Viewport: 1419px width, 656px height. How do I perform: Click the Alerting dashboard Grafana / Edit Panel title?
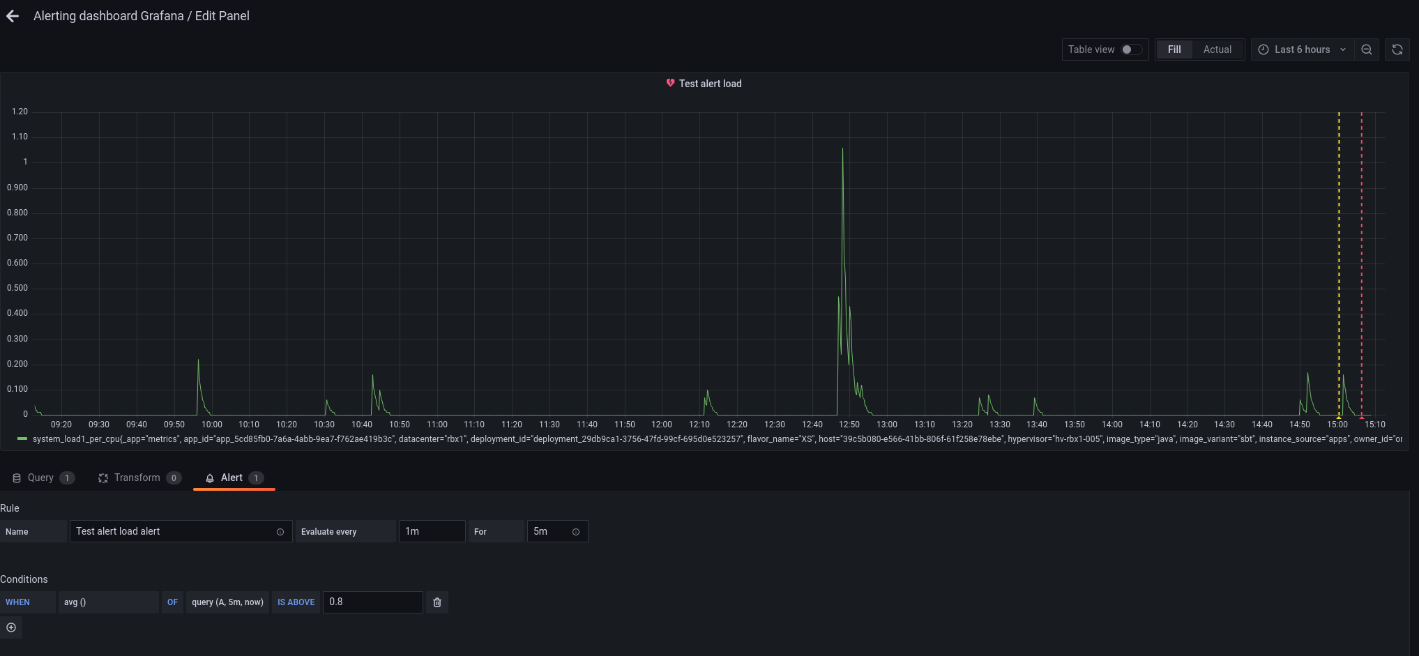point(142,16)
